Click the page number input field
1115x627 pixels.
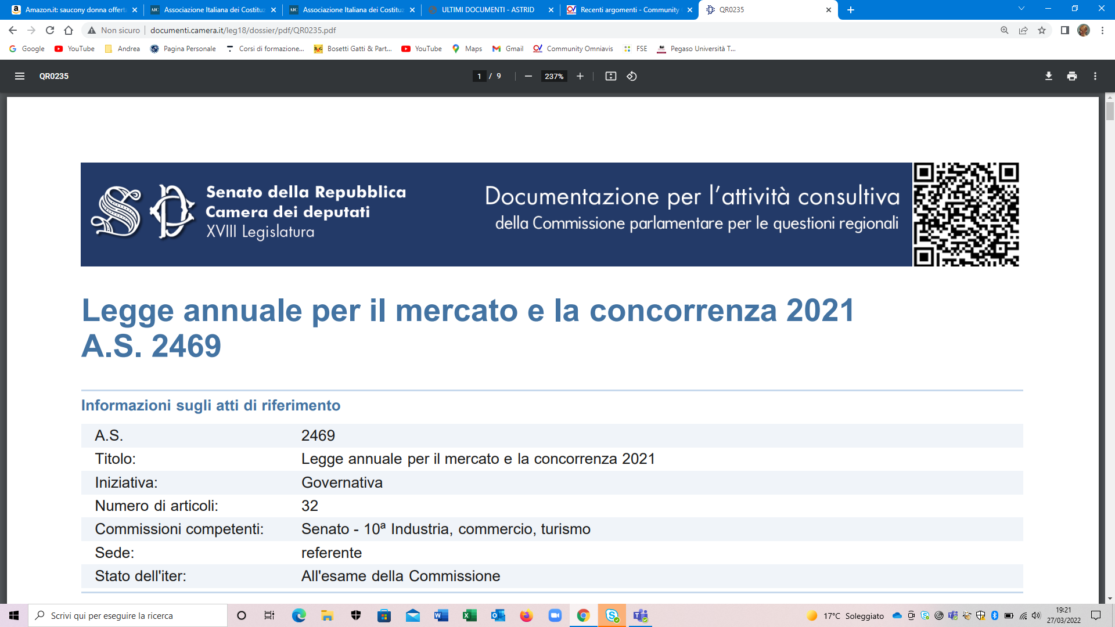(x=479, y=76)
